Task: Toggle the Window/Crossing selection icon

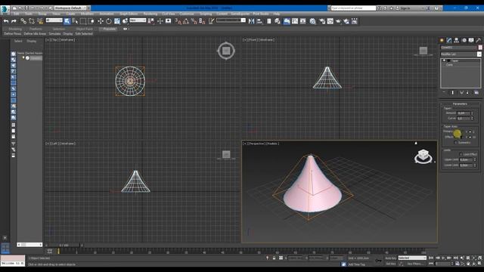Action: click(92, 21)
